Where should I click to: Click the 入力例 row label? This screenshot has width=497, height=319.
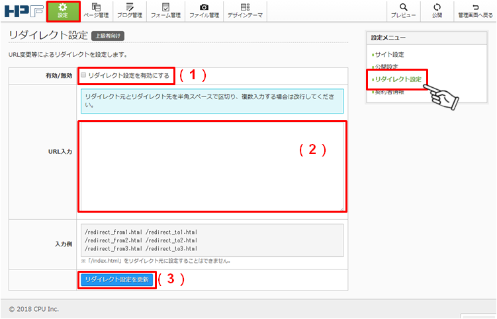click(64, 244)
